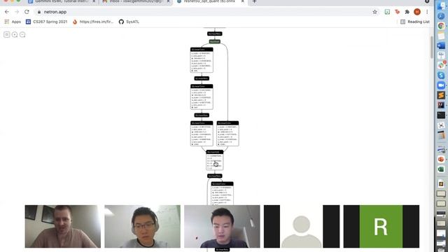Open a new browser tab with plus
The width and height of the screenshot is (448, 252).
click(254, 1)
